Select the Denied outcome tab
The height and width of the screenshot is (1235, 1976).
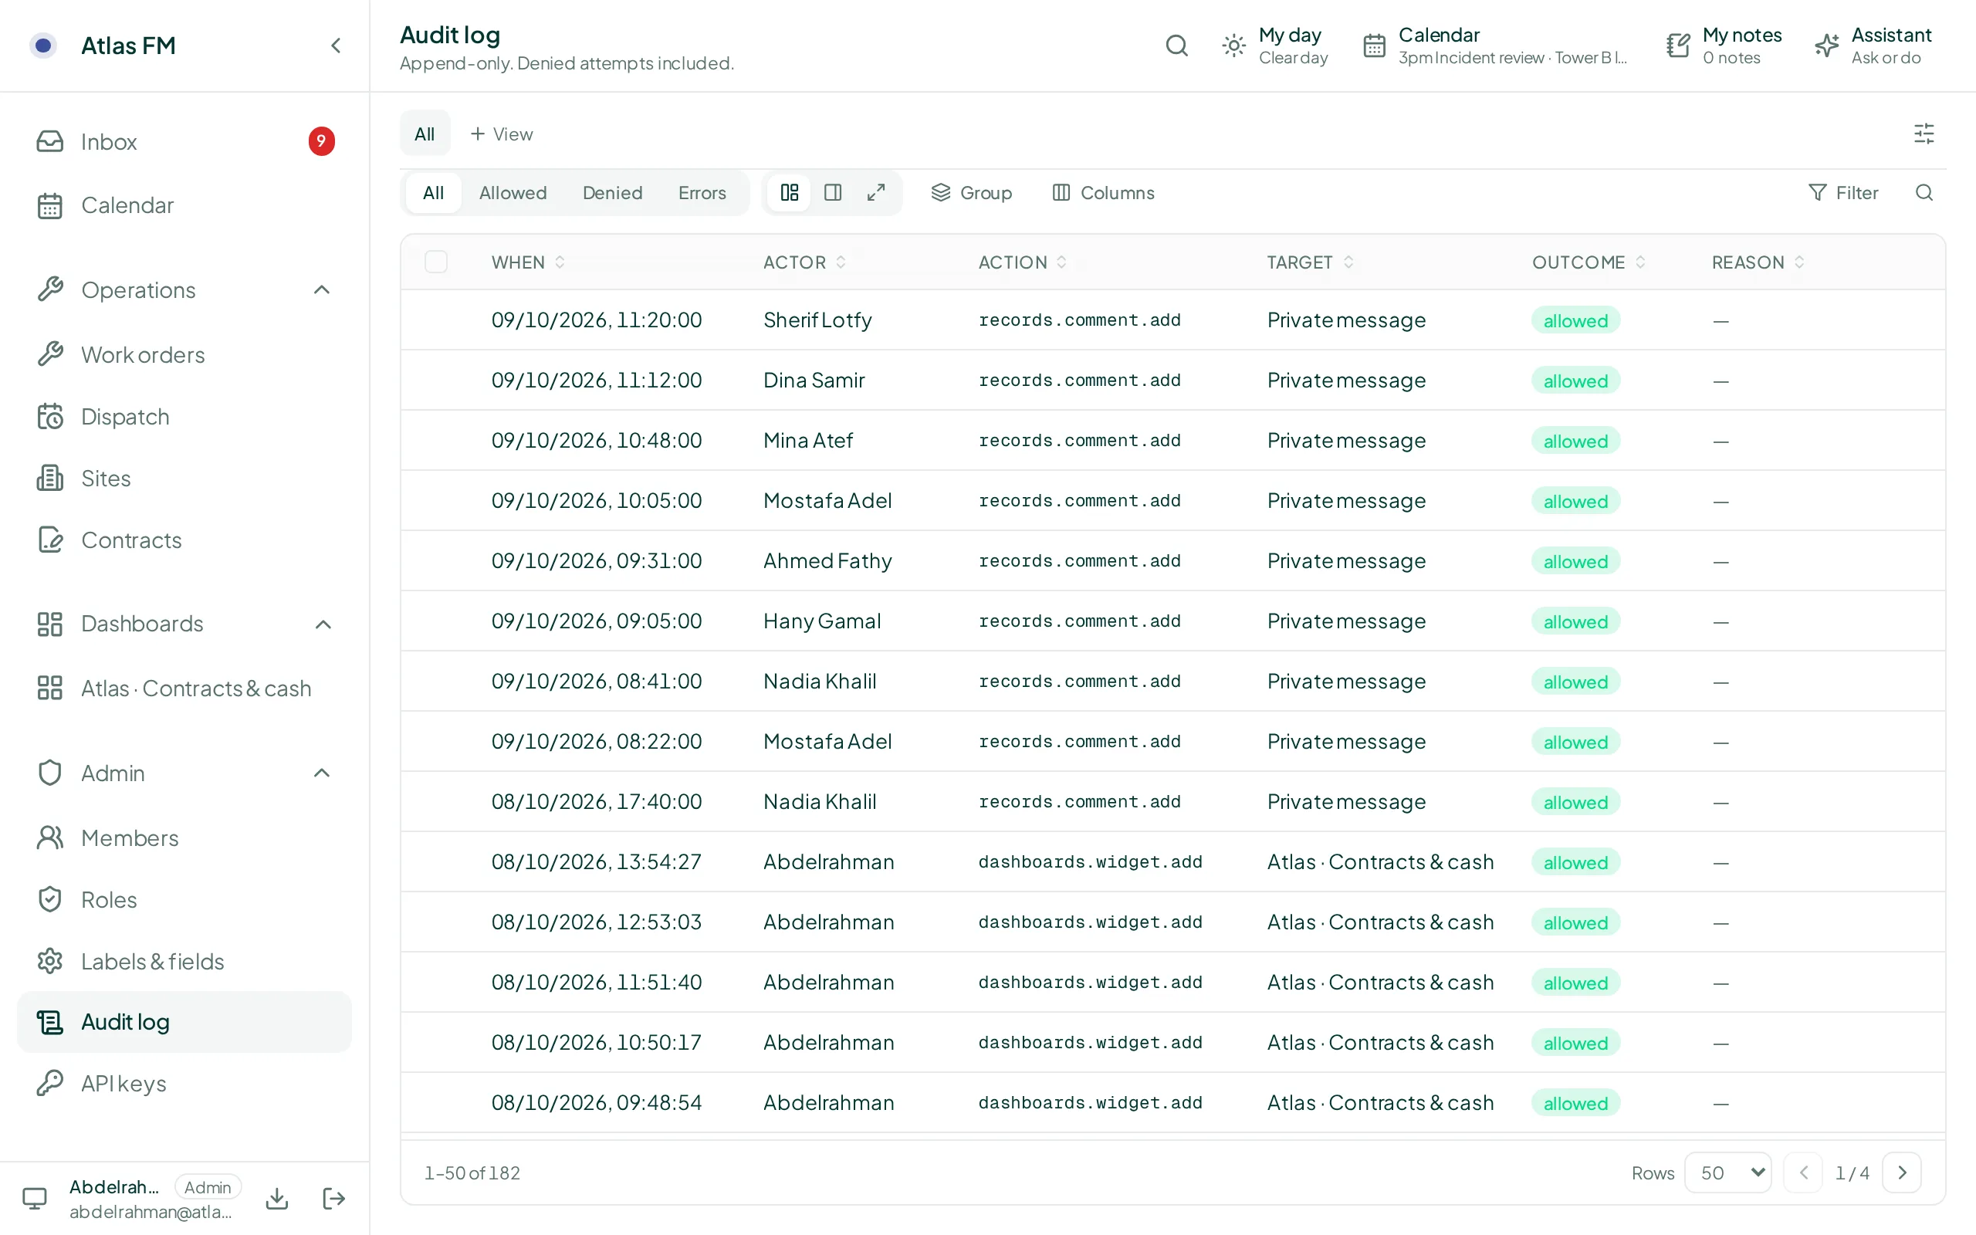pyautogui.click(x=612, y=193)
